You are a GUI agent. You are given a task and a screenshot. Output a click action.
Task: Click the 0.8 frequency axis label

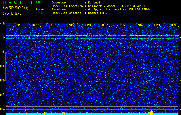pos(2,80)
